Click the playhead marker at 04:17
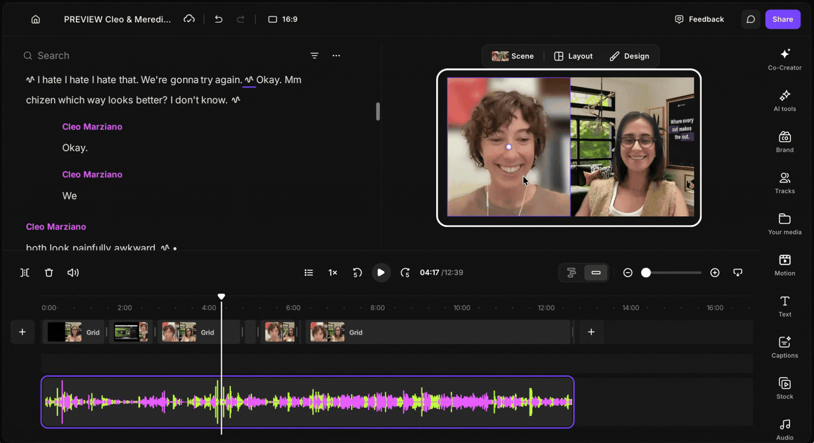Image resolution: width=814 pixels, height=443 pixels. 221,296
